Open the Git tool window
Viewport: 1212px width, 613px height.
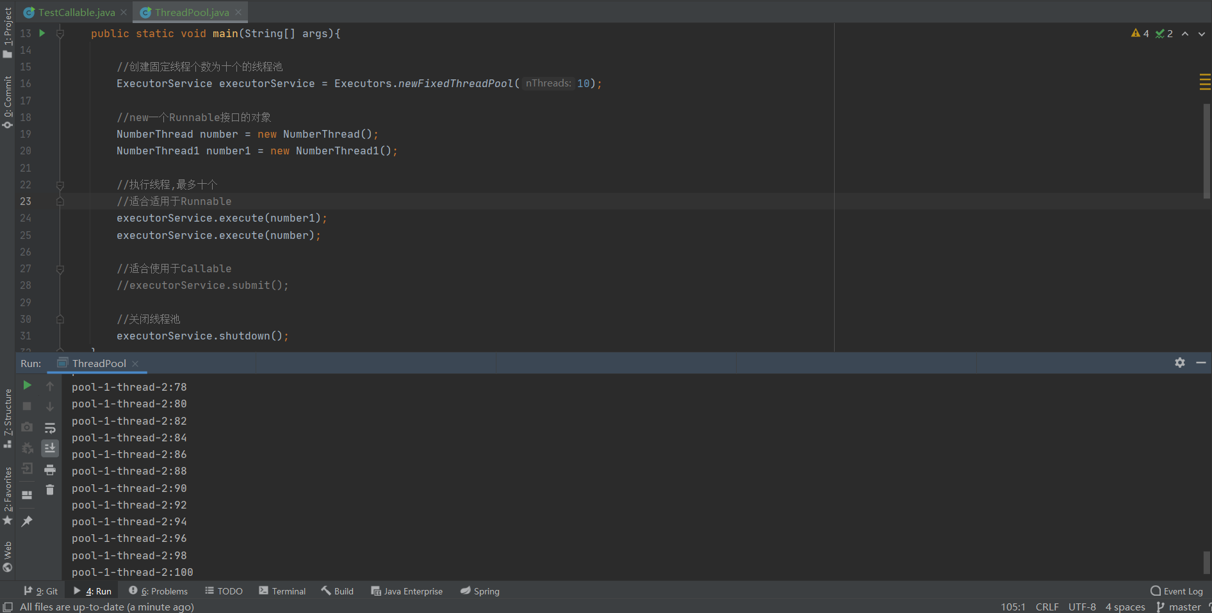click(x=40, y=591)
